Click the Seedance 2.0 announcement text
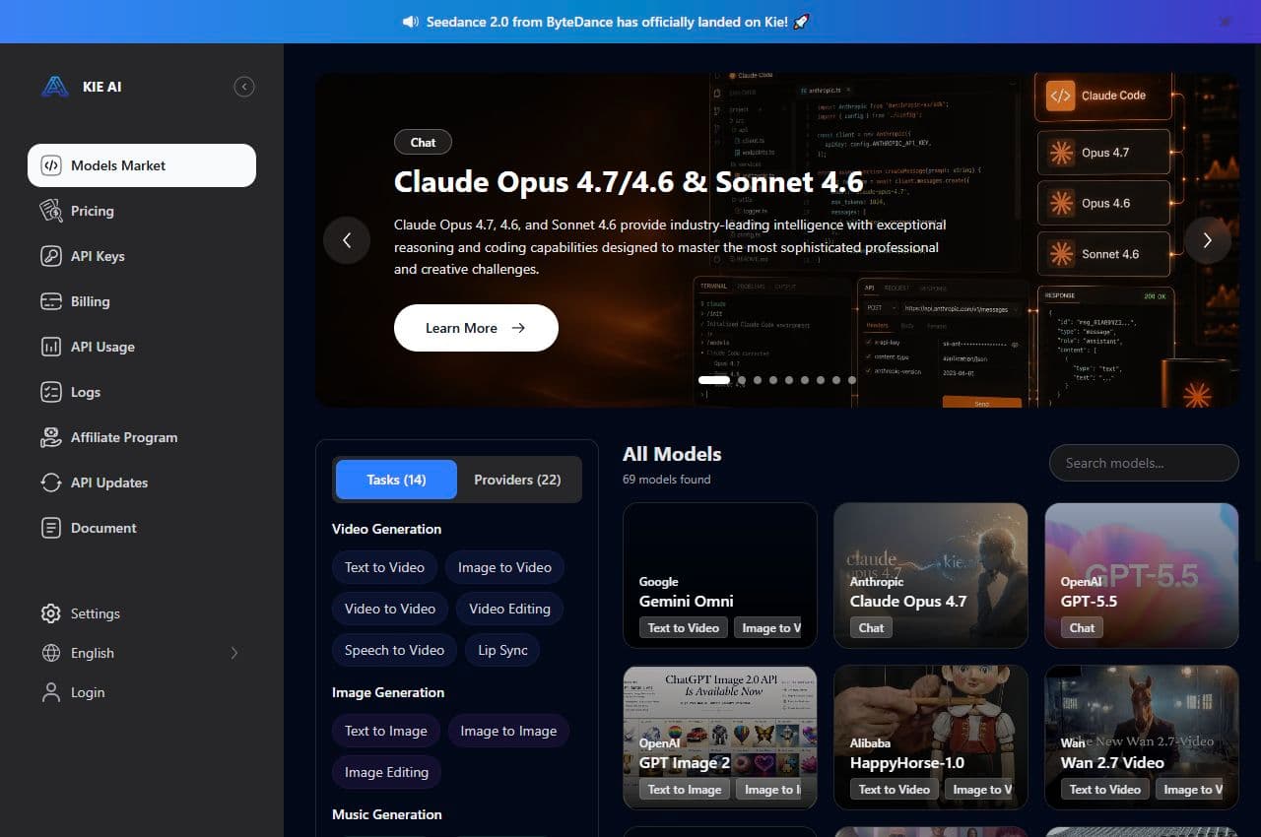Image resolution: width=1261 pixels, height=837 pixels. pyautogui.click(x=608, y=22)
